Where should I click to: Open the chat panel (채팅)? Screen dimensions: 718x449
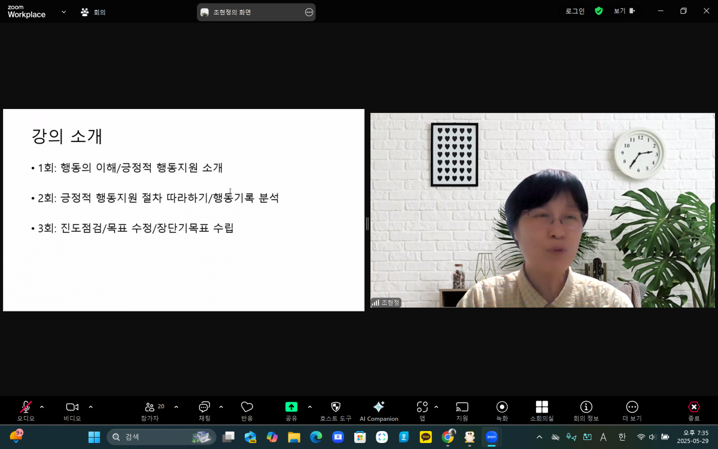204,408
